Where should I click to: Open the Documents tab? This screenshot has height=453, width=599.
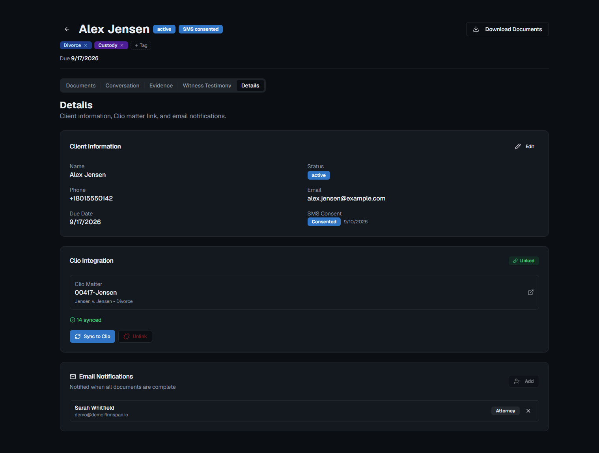tap(81, 85)
